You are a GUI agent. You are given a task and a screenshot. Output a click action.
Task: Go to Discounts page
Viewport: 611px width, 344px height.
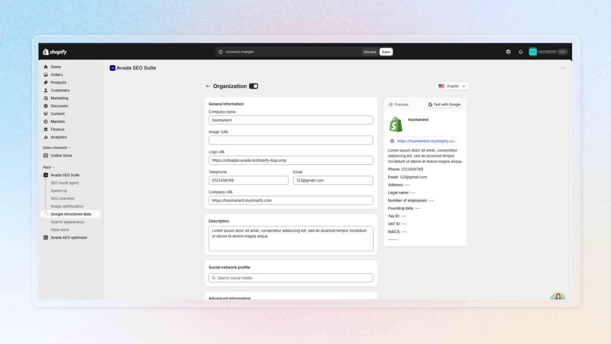tap(59, 106)
